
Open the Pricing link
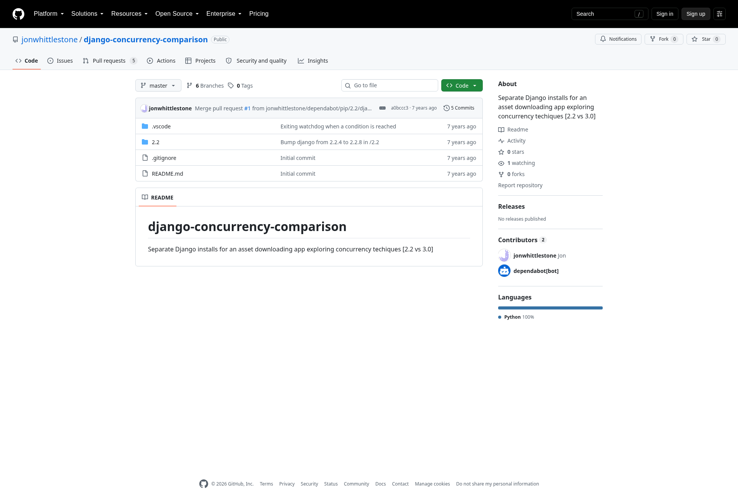(x=259, y=14)
